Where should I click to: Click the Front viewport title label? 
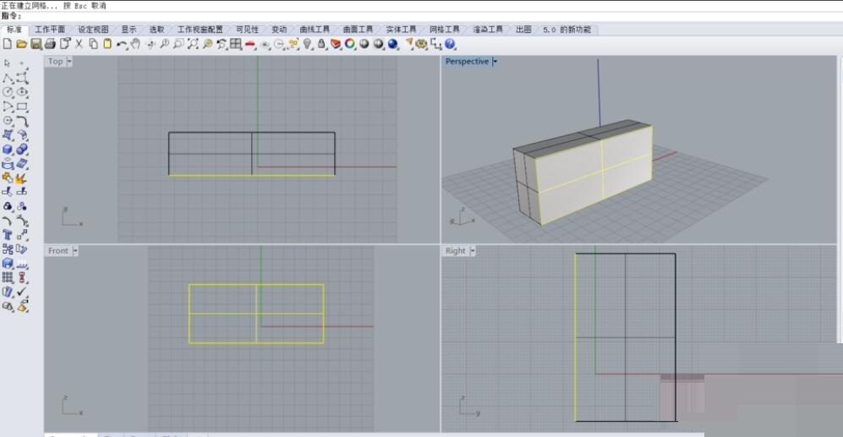(57, 251)
